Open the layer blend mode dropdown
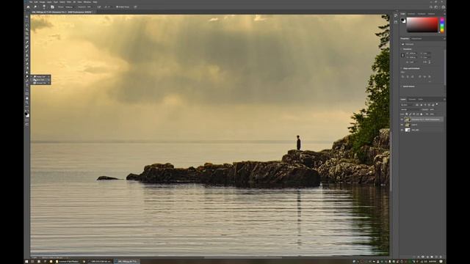Viewport: 470px width, 264px height. point(411,109)
